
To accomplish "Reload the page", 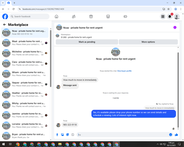I will (x=14, y=9).
